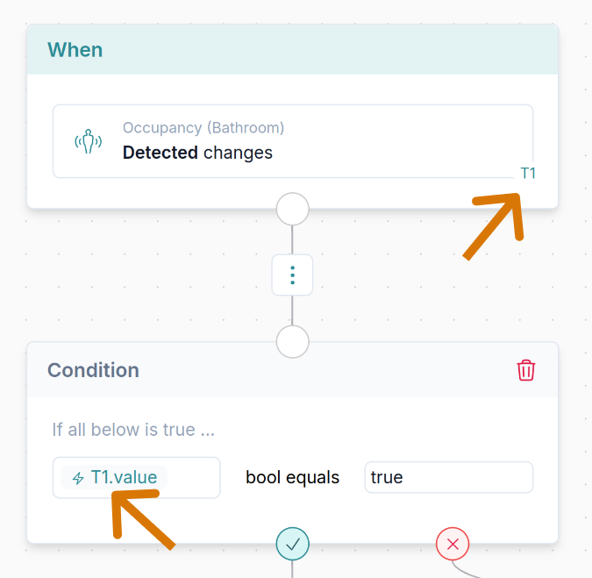Click the red X false-branch connector
The width and height of the screenshot is (592, 578).
[x=453, y=544]
